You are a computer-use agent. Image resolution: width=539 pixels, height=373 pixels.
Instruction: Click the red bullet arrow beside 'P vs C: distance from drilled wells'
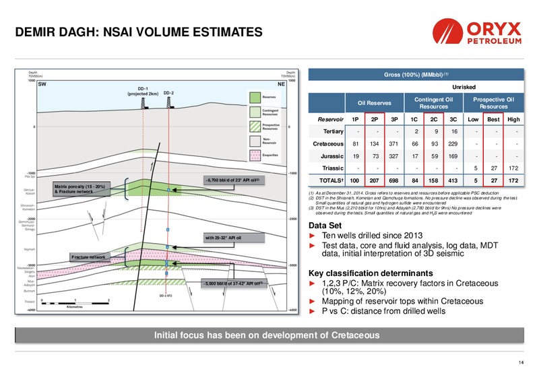pos(312,311)
